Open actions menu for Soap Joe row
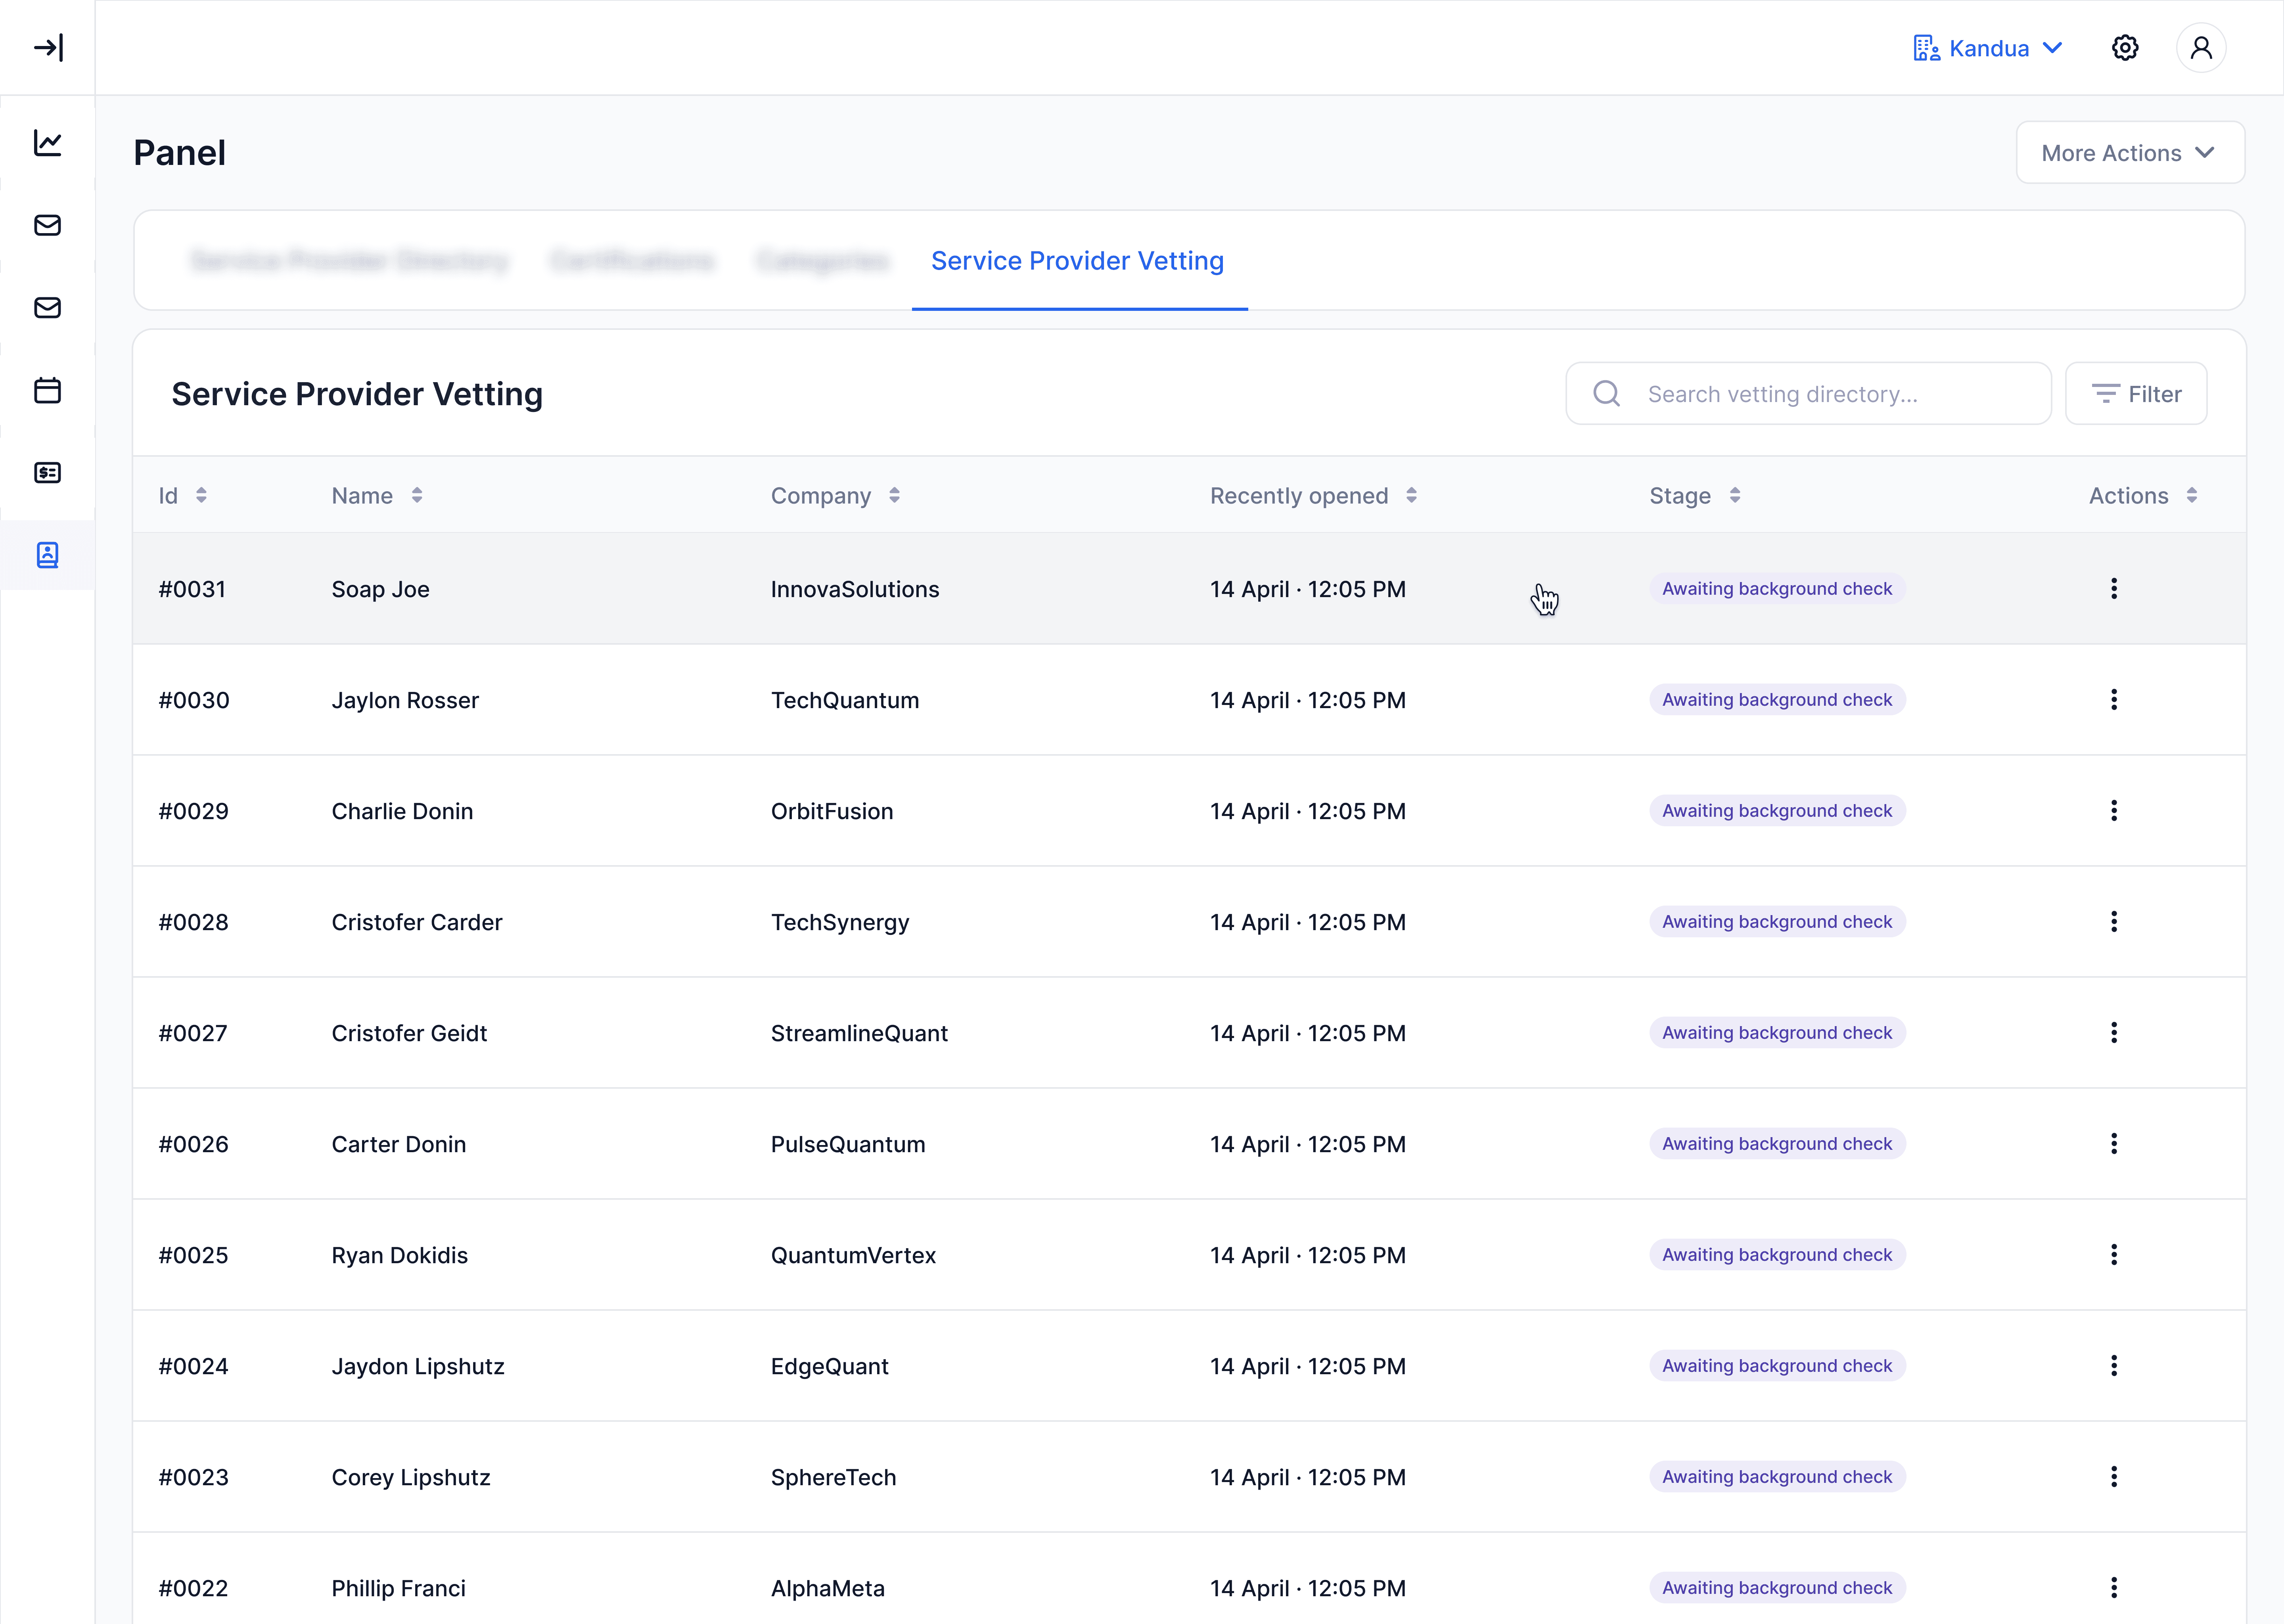The width and height of the screenshot is (2284, 1624). click(x=2114, y=588)
